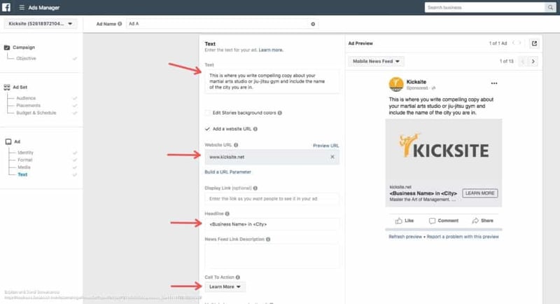
Task: Open the Ad Name settings gear
Action: click(313, 24)
